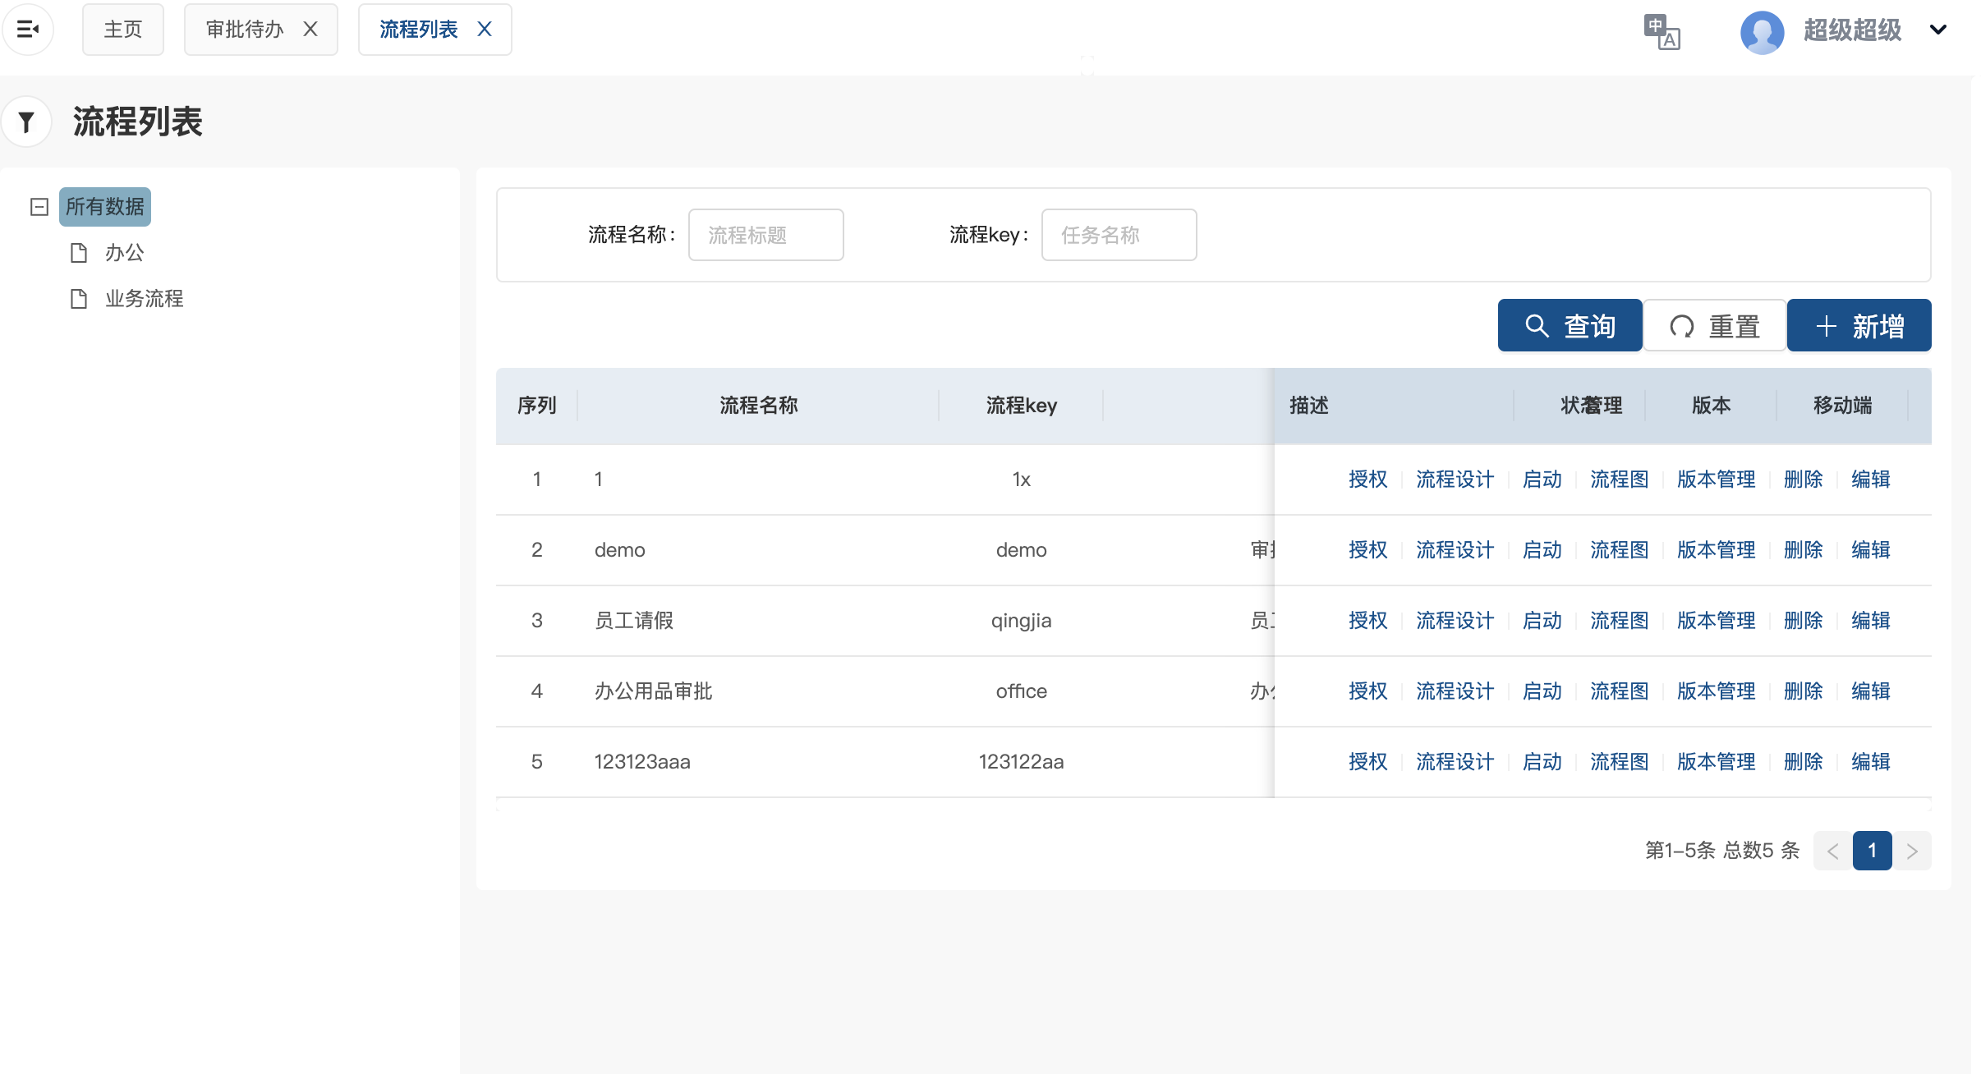Image resolution: width=1981 pixels, height=1074 pixels.
Task: Select the 流程列表 tab
Action: pos(418,30)
